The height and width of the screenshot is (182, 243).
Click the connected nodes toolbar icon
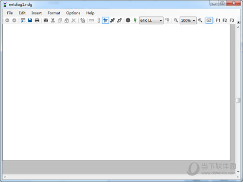click(112, 20)
